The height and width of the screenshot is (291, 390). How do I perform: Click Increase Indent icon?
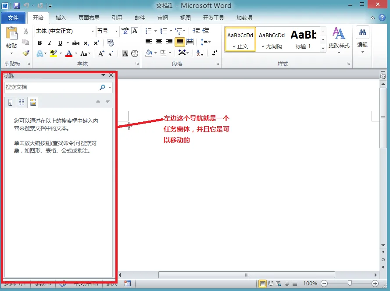point(206,31)
